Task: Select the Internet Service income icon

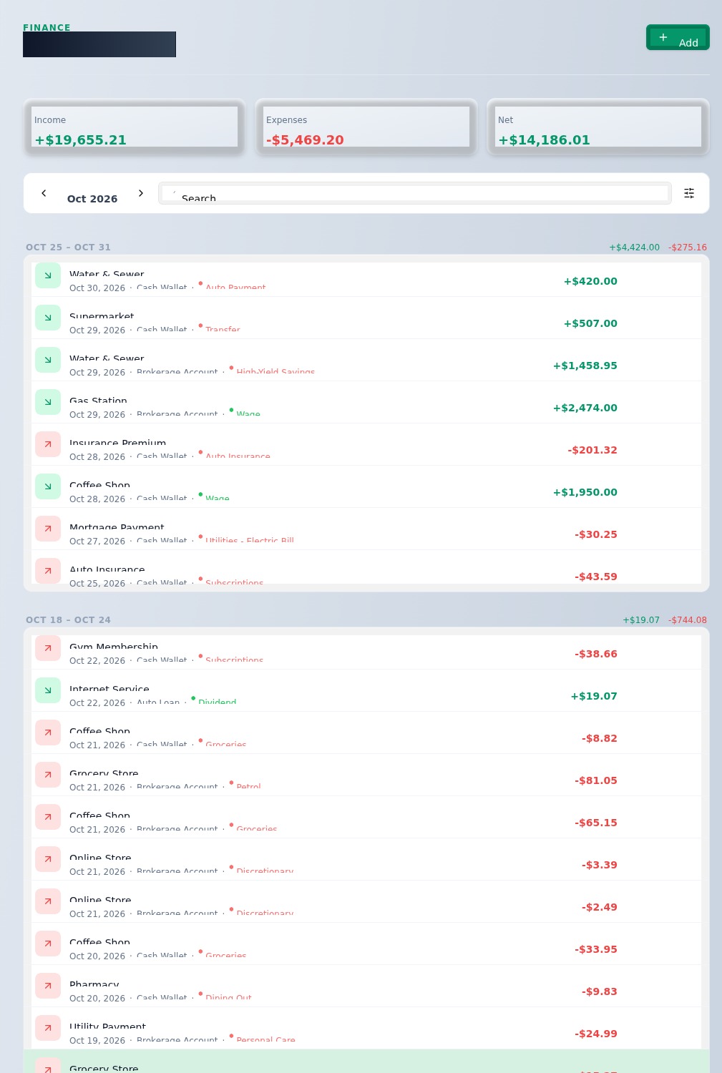Action: [48, 690]
